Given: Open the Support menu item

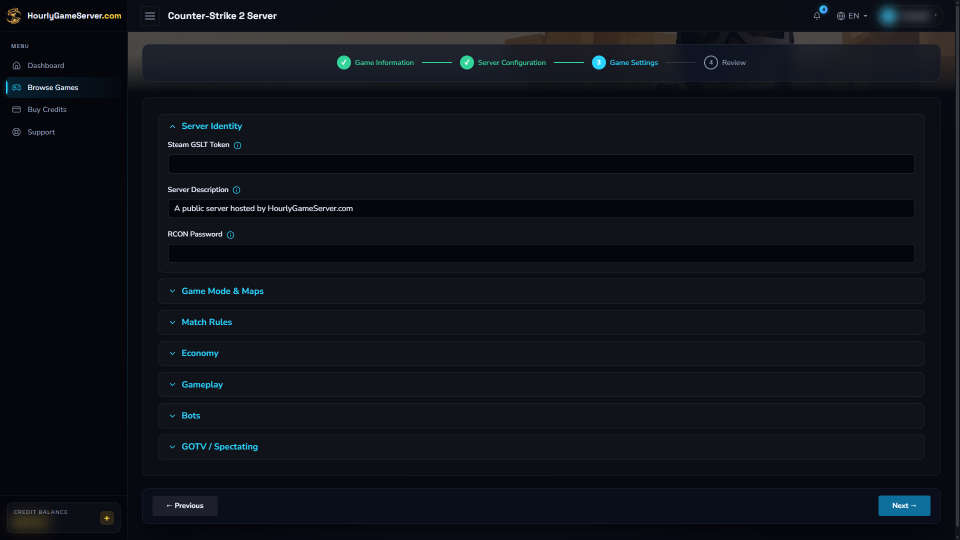Looking at the screenshot, I should click(63, 132).
